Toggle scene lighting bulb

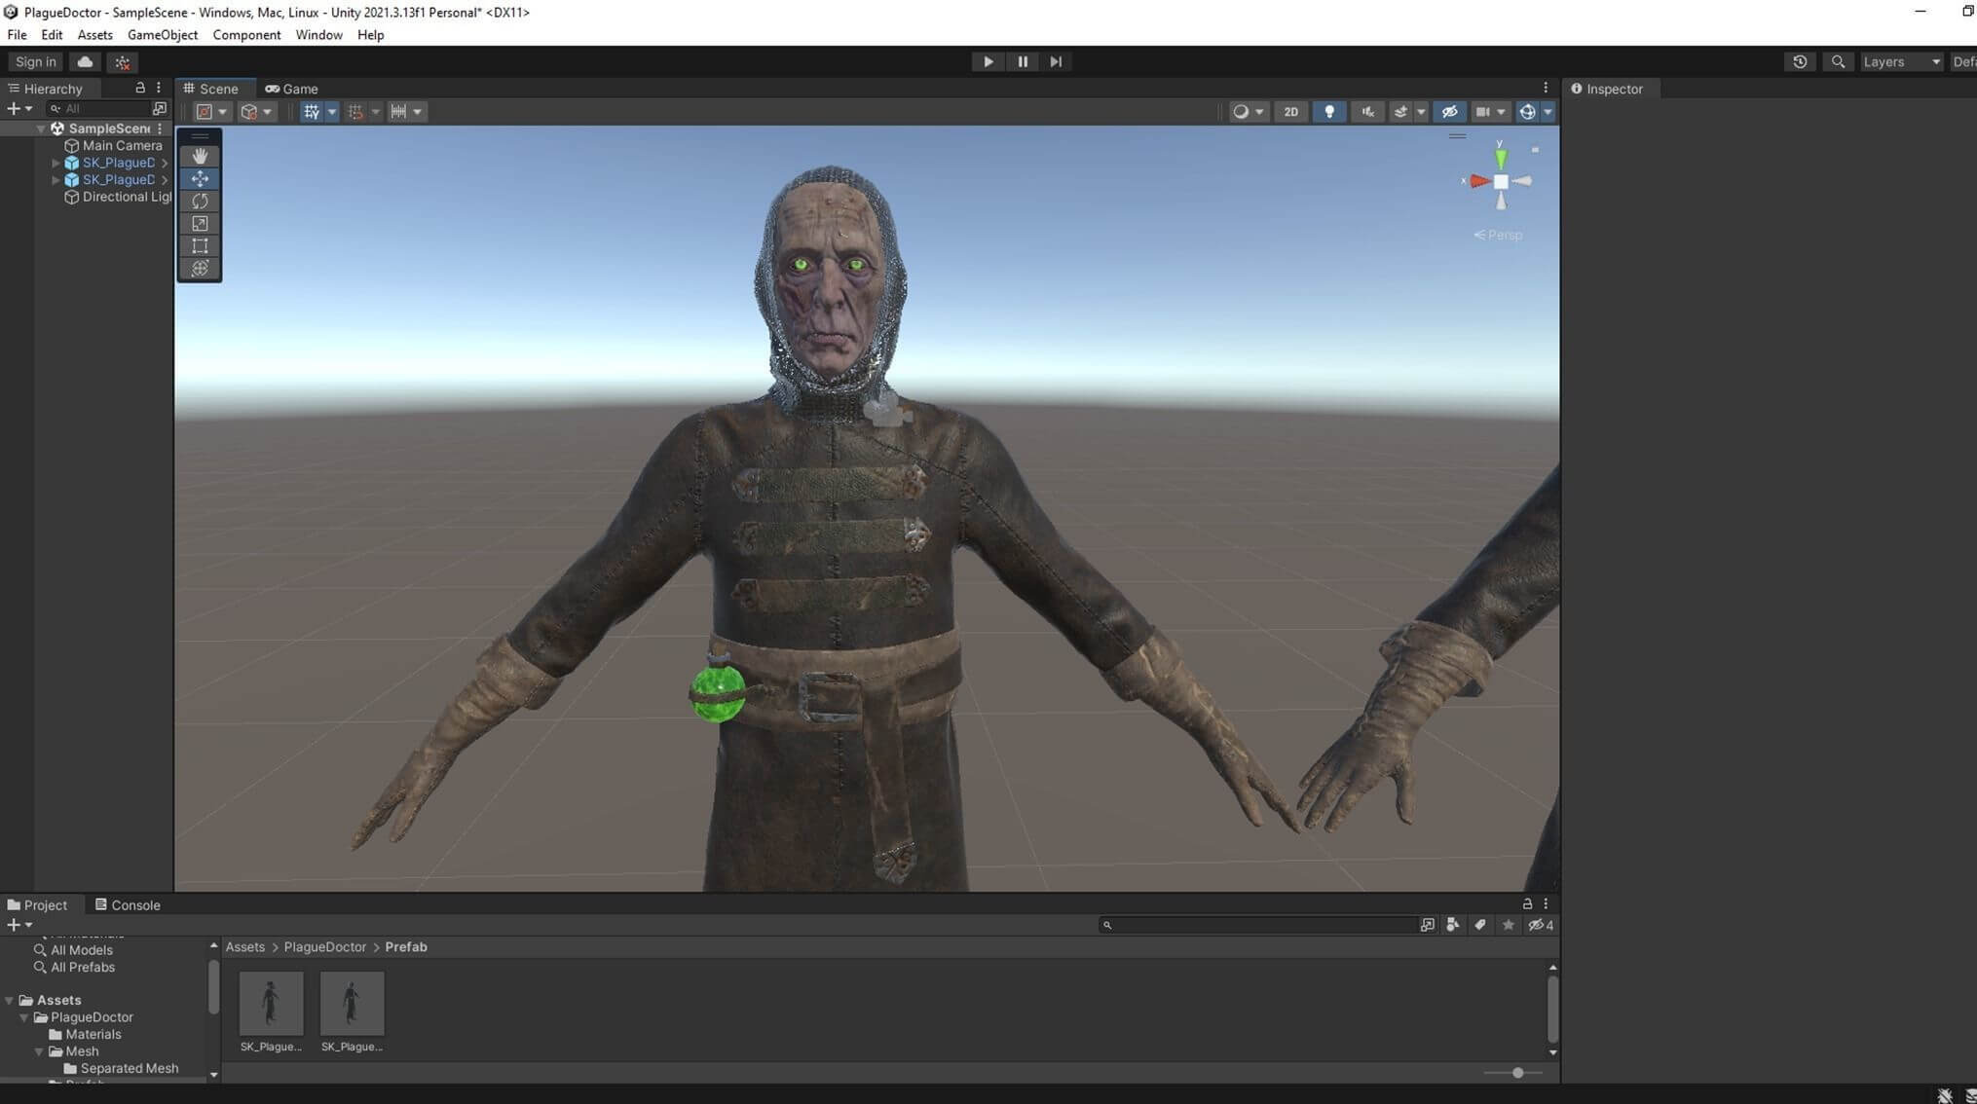pos(1329,112)
